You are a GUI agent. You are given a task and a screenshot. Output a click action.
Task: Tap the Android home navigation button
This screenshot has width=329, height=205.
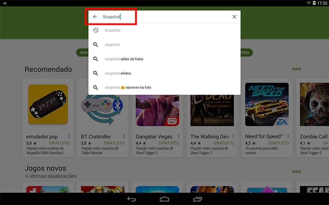164,199
